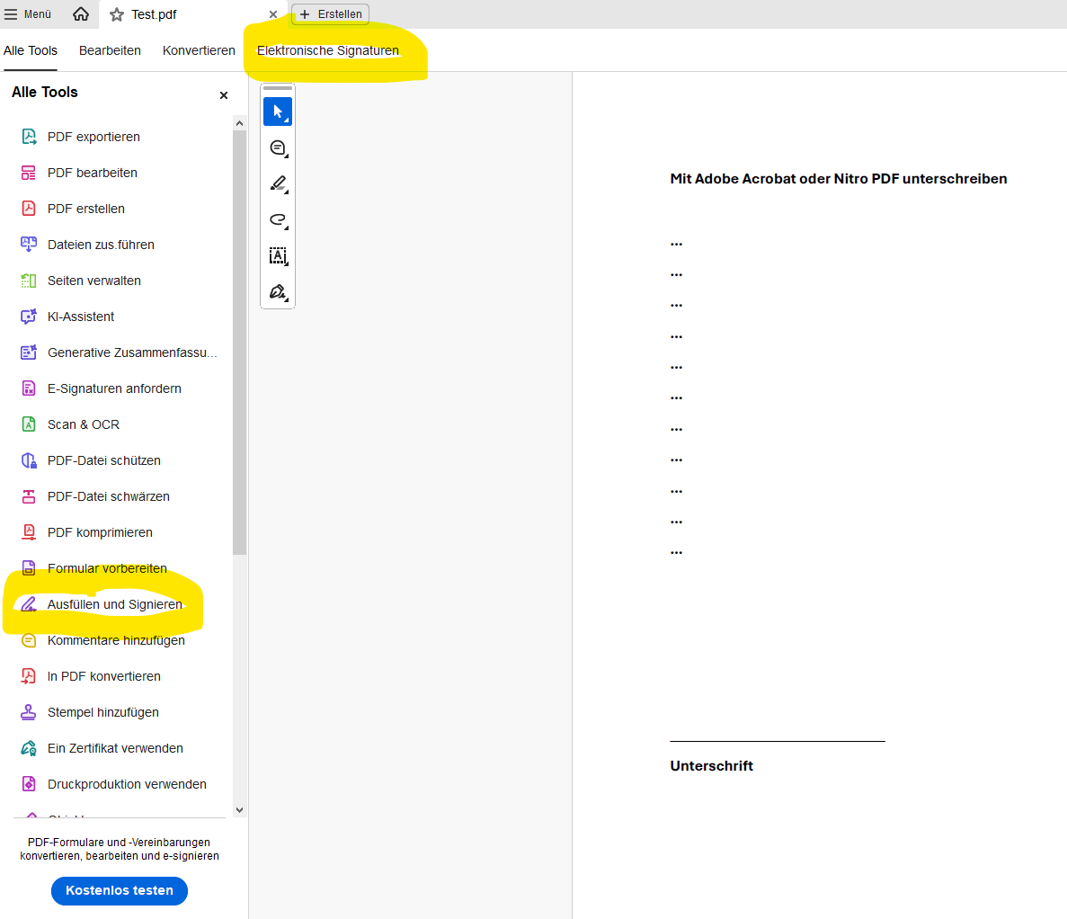This screenshot has height=919, width=1067.
Task: Click the Home icon
Action: [x=80, y=13]
